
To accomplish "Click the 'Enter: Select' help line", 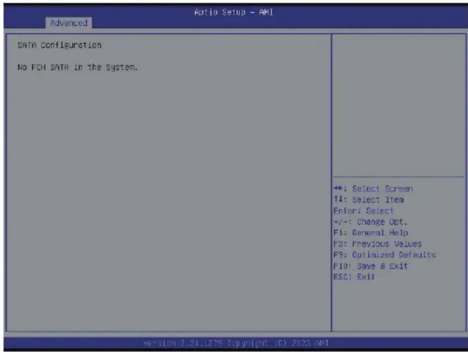I will pyautogui.click(x=363, y=211).
